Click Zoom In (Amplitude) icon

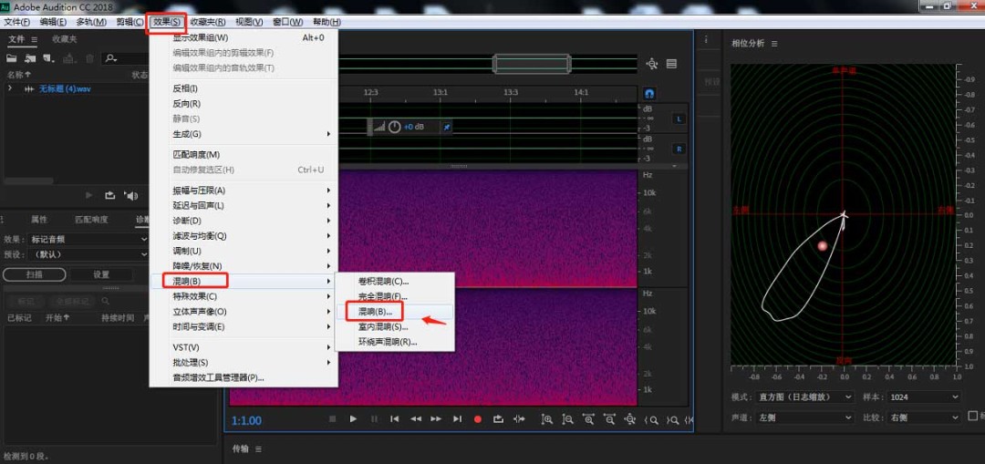point(546,419)
